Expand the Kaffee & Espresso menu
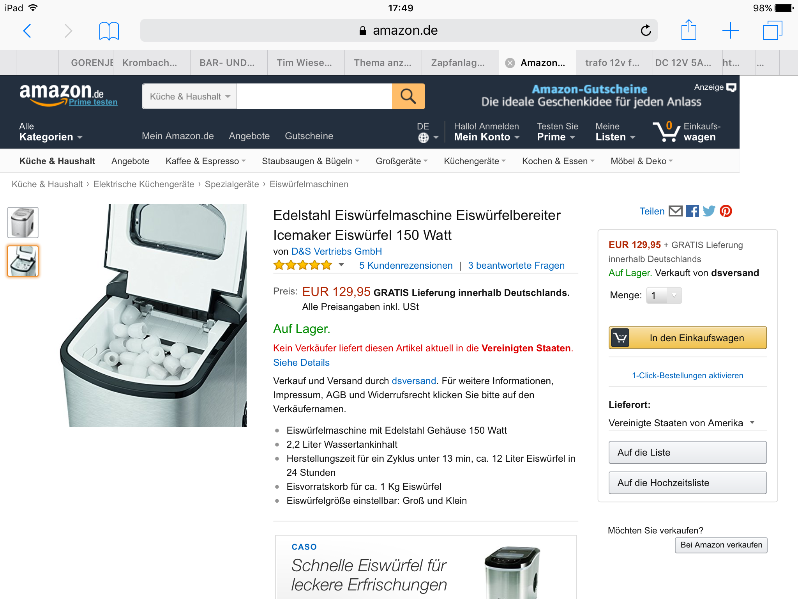This screenshot has width=798, height=599. tap(205, 161)
